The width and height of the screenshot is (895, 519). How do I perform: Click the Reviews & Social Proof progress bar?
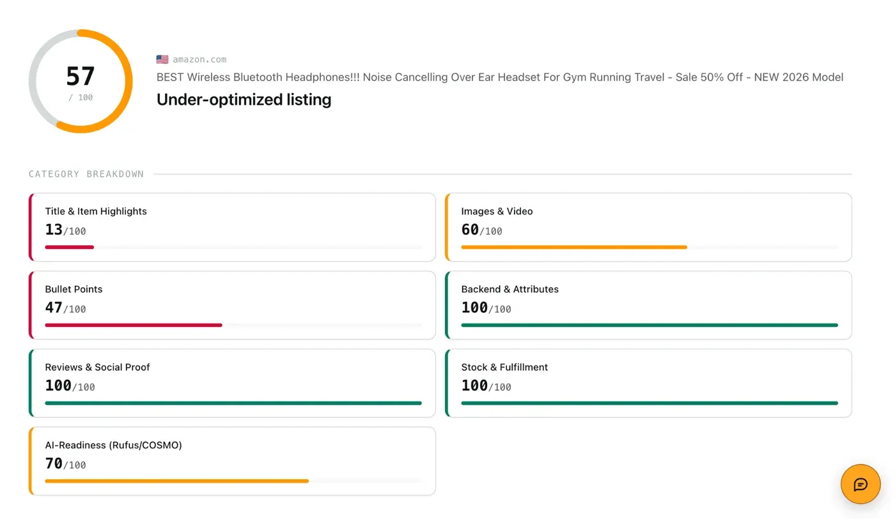point(233,403)
